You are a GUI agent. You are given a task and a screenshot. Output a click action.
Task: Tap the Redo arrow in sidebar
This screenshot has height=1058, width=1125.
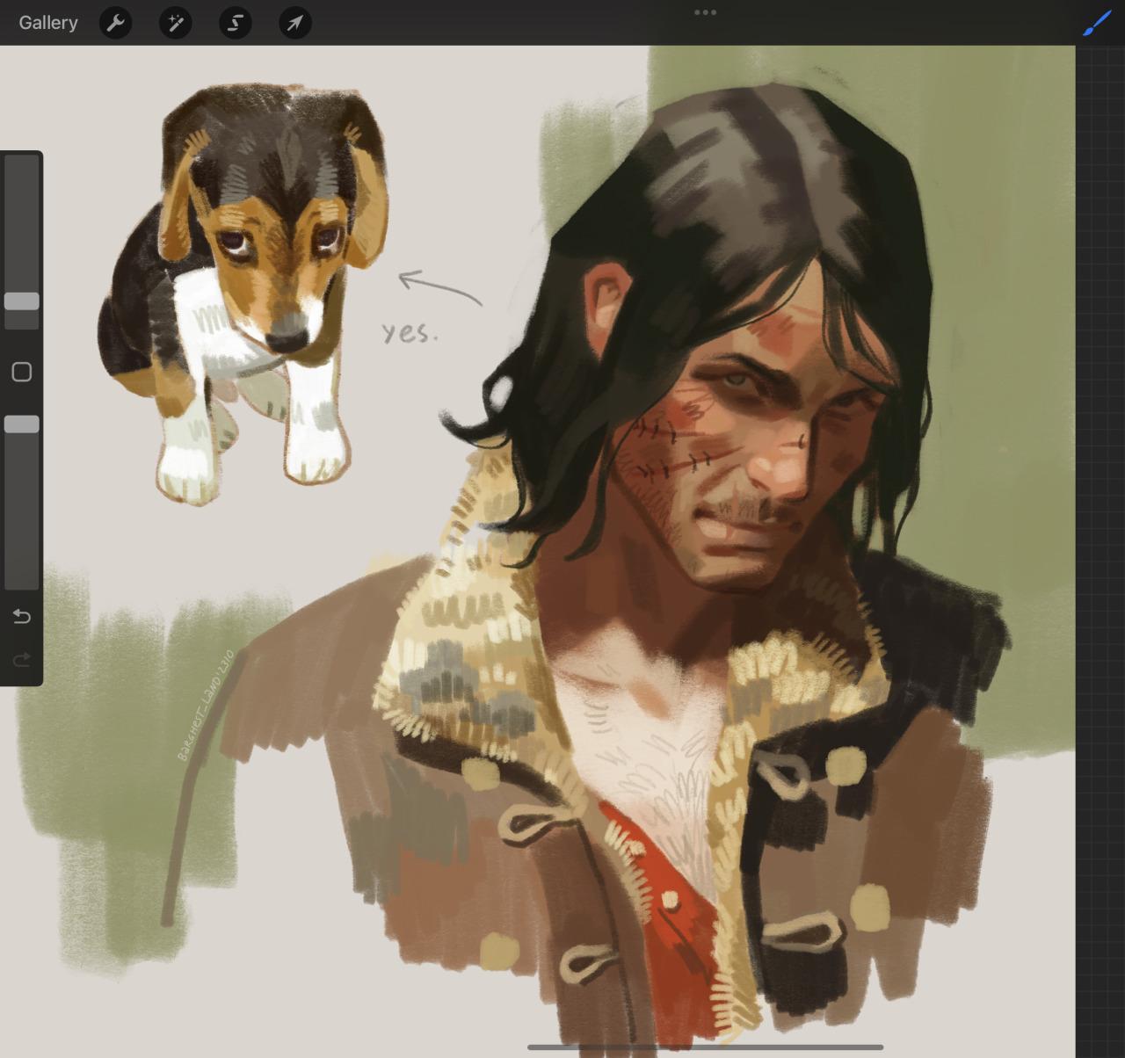coord(22,659)
